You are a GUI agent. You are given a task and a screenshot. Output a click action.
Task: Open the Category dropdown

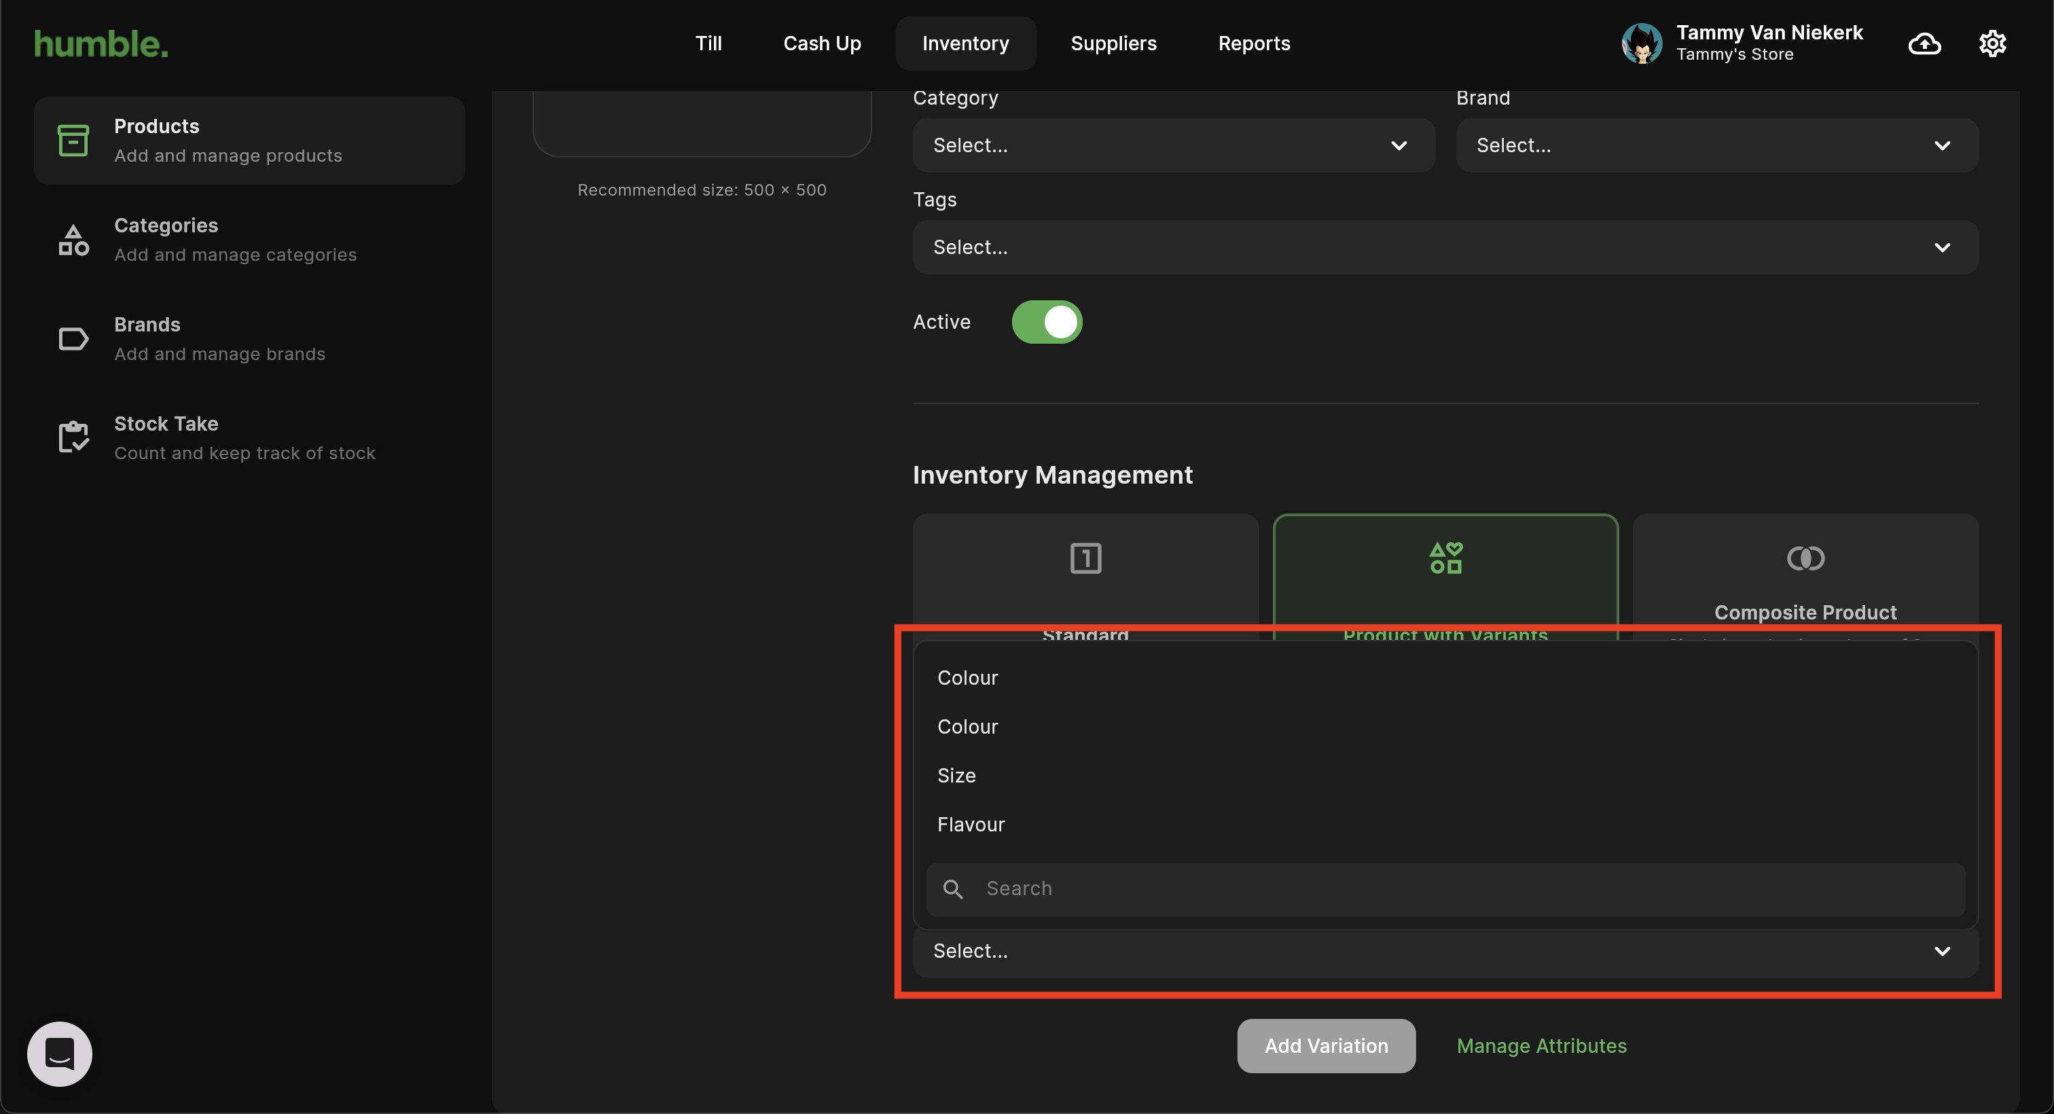(1173, 145)
